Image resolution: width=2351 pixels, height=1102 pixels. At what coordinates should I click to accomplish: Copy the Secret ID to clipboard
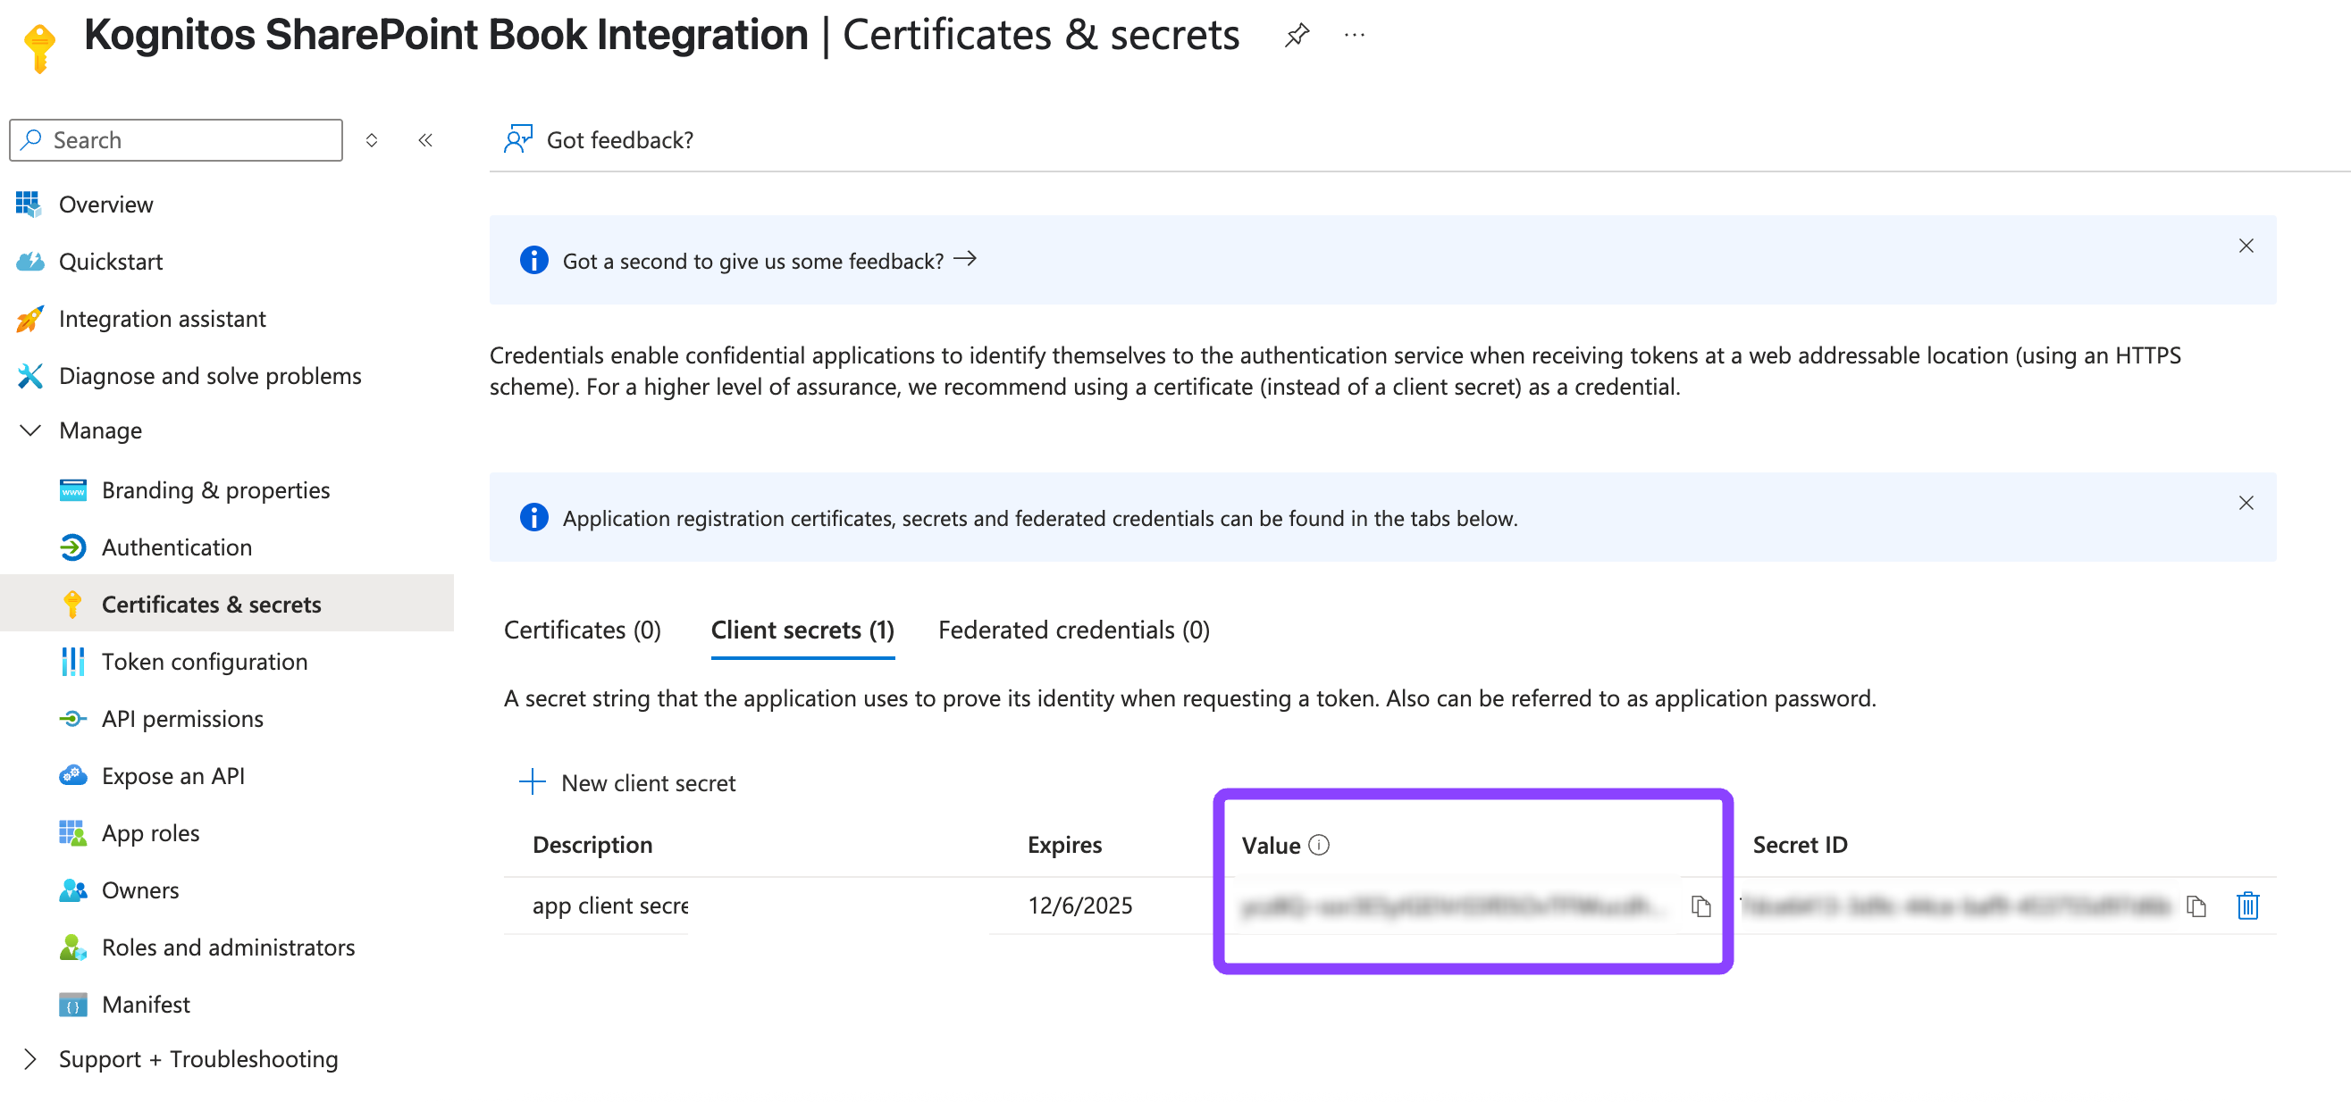[x=2196, y=905]
